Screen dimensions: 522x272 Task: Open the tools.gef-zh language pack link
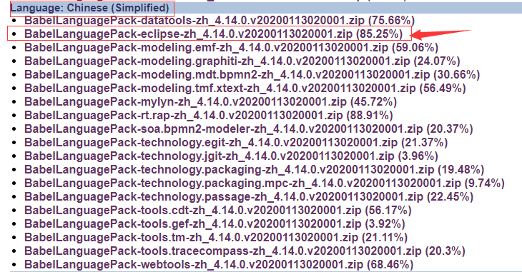(193, 223)
